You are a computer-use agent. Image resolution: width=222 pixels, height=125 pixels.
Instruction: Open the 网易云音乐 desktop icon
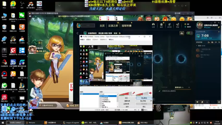4,98
